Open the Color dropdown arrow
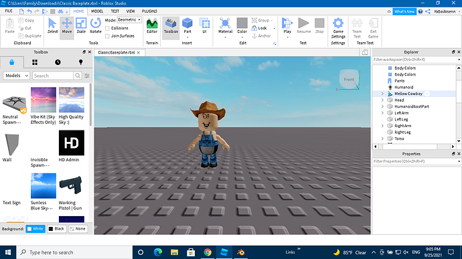Image resolution: width=462 pixels, height=259 pixels. click(242, 37)
